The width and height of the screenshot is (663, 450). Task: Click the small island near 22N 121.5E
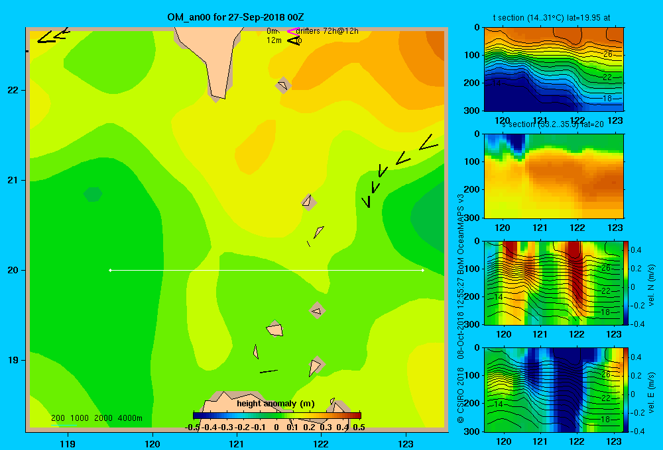tap(283, 85)
